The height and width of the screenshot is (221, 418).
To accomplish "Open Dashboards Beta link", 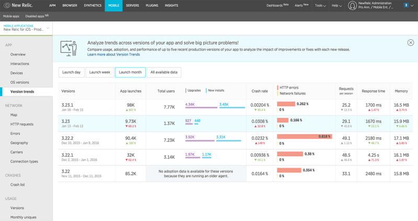I will 277,5.
